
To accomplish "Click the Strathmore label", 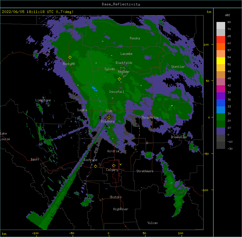I will [145, 171].
